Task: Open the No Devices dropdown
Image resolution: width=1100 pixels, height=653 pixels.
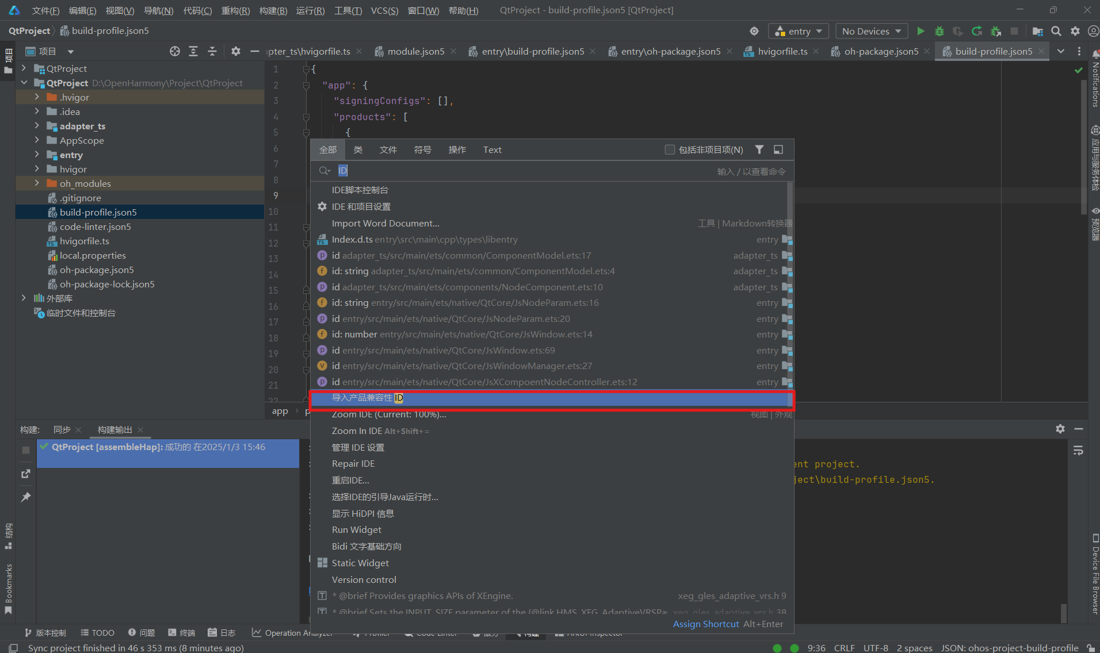Action: [x=871, y=31]
